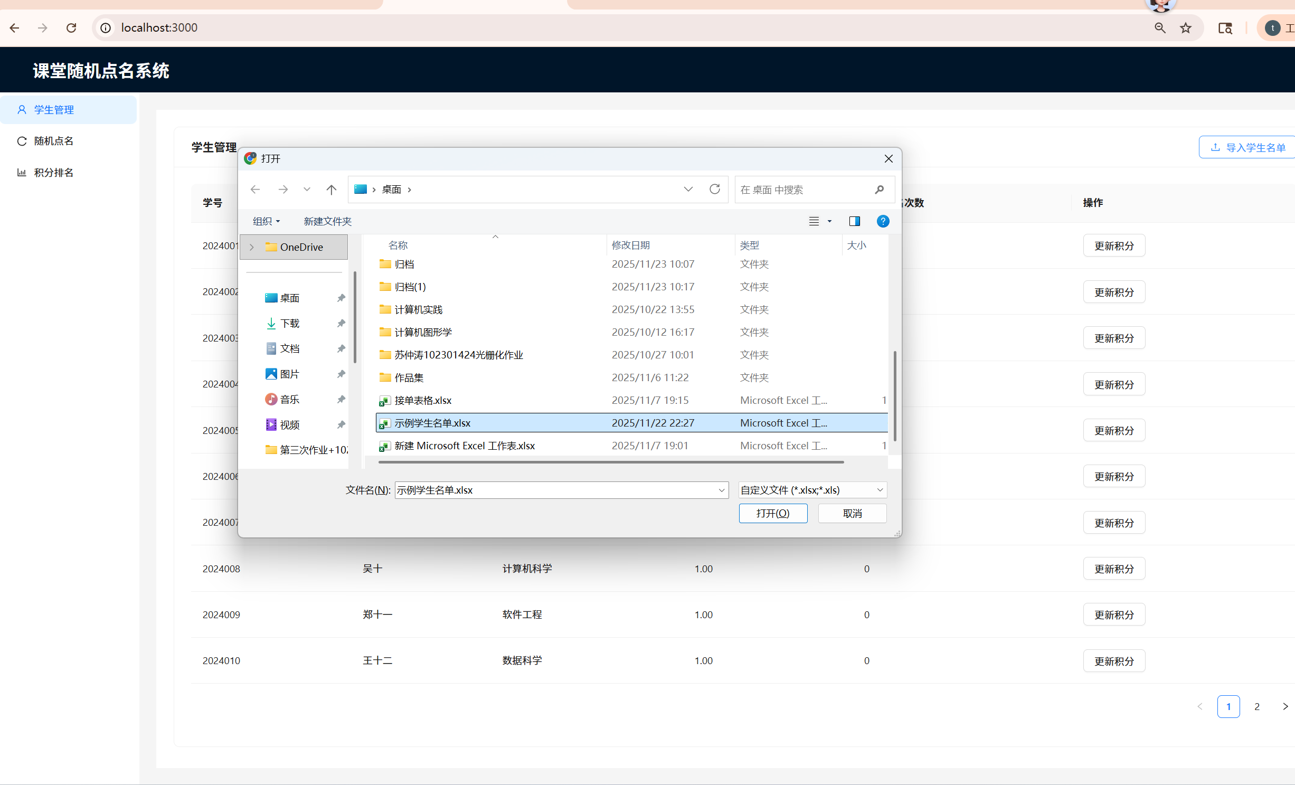Expand the OneDrive tree node

[x=252, y=247]
